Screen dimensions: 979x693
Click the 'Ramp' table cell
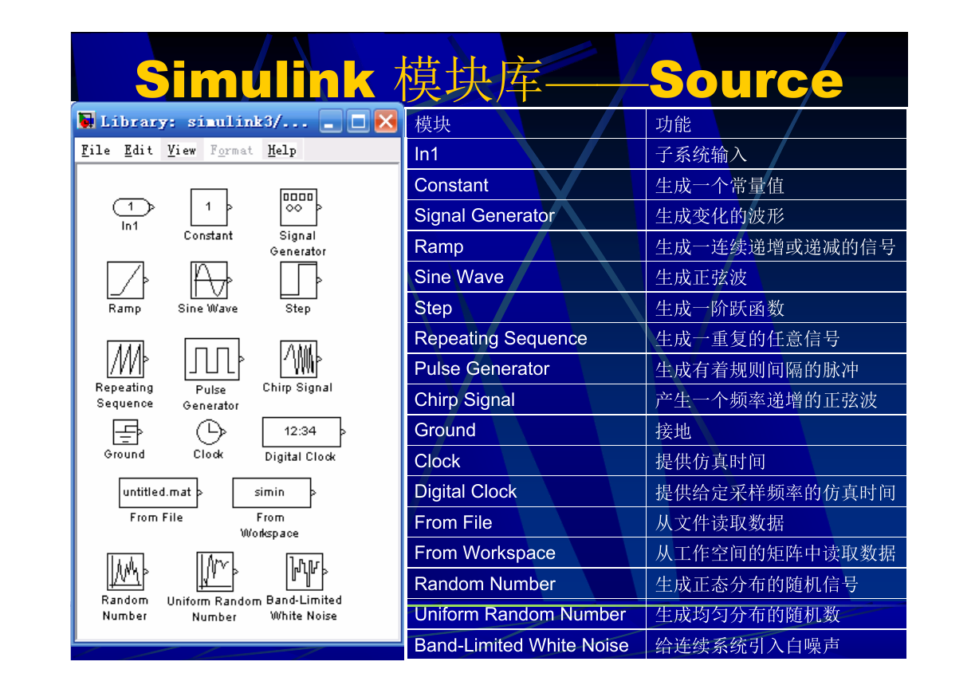(x=526, y=246)
